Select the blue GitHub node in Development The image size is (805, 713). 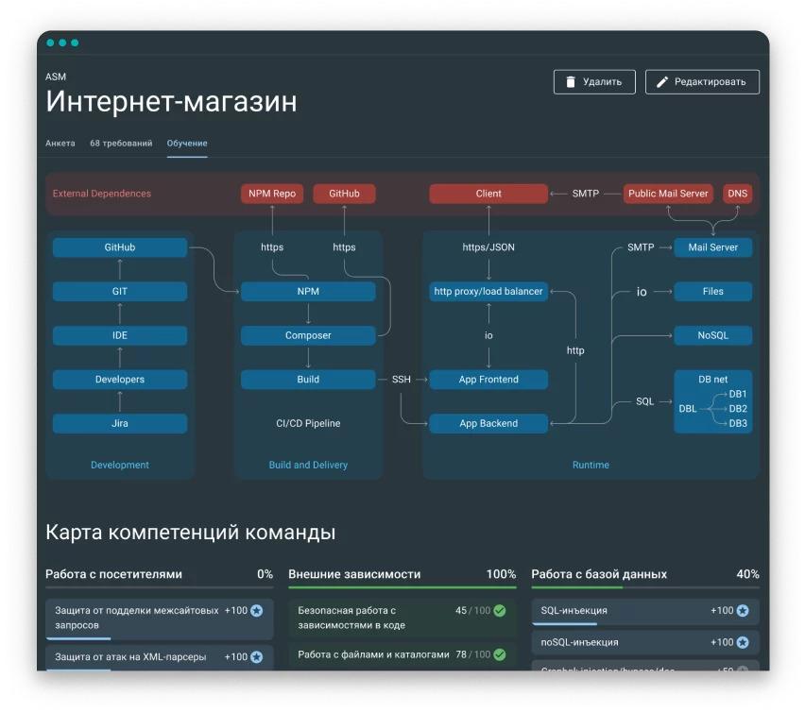[x=120, y=247]
